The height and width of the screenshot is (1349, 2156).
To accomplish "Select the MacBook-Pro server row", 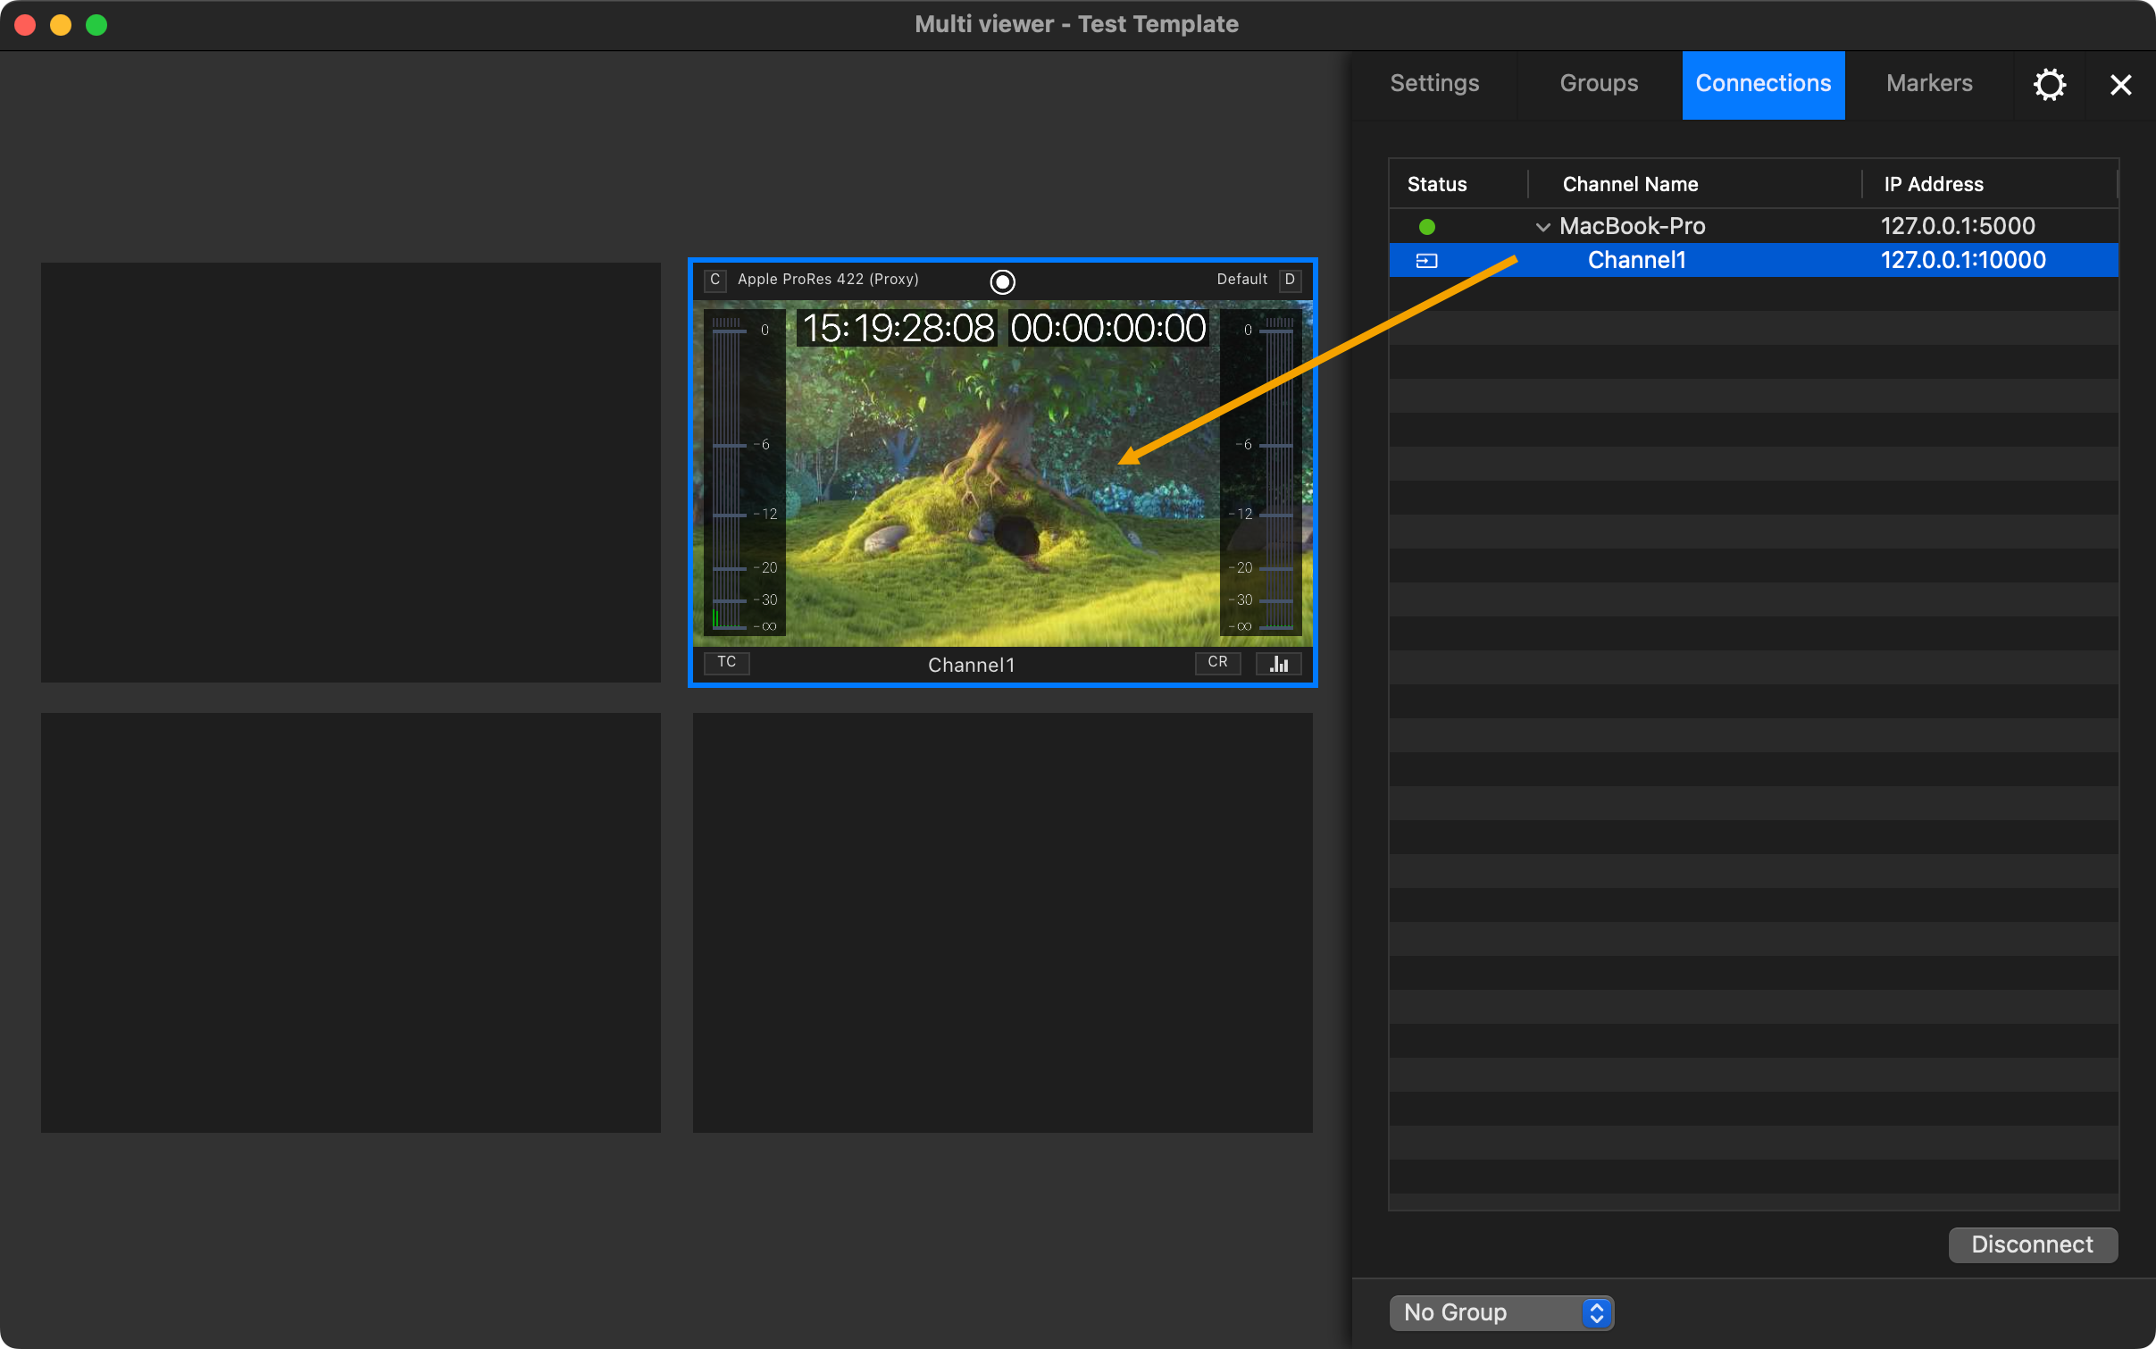I will click(x=1753, y=226).
